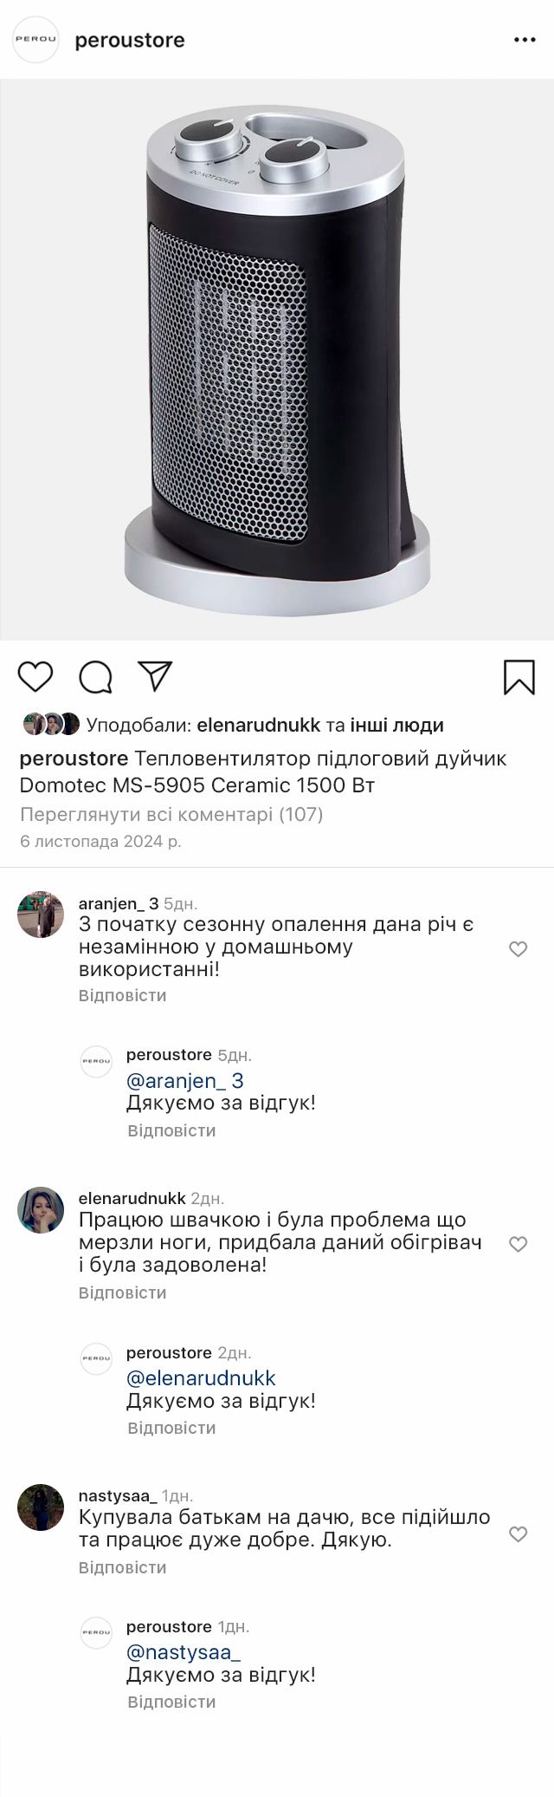The width and height of the screenshot is (554, 1797).
Task: Like elenarudnukk's comment about cold feet
Action: (518, 1245)
